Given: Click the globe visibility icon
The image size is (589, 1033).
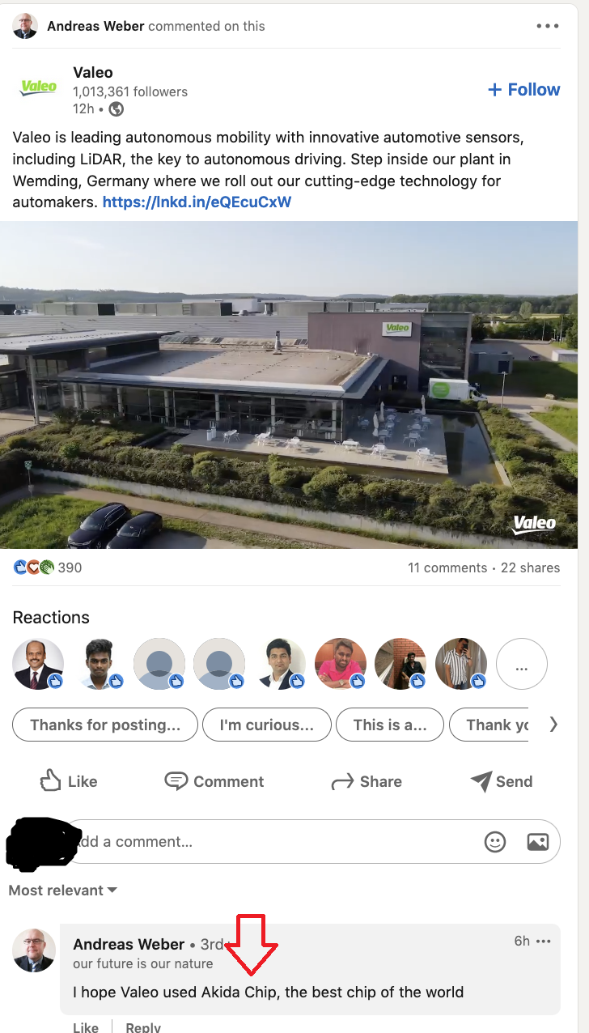Looking at the screenshot, I should 117,108.
